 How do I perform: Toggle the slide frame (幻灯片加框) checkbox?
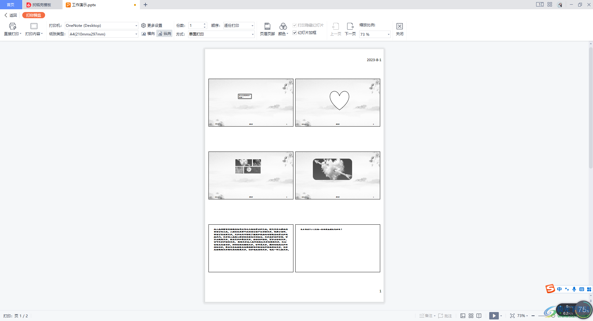(295, 33)
